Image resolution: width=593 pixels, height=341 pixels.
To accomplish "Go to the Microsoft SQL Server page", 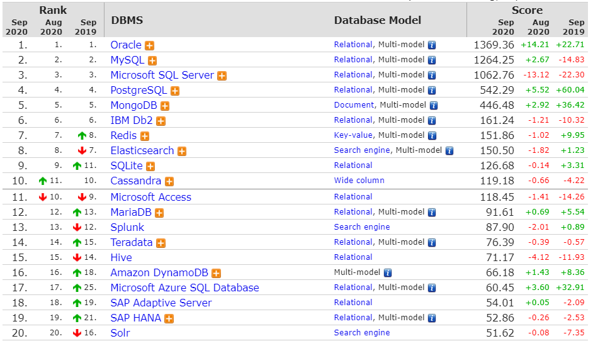I will click(x=162, y=75).
